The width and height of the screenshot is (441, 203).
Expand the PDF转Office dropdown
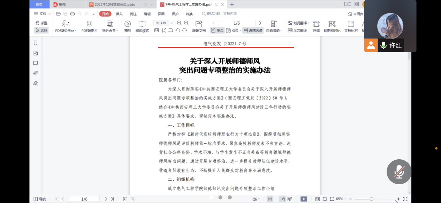click(x=66, y=27)
